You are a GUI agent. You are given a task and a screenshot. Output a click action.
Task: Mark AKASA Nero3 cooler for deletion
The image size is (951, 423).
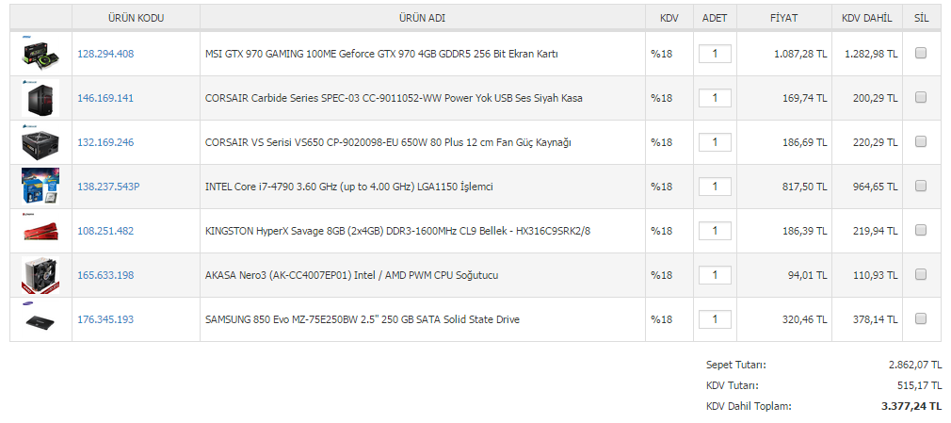[921, 274]
